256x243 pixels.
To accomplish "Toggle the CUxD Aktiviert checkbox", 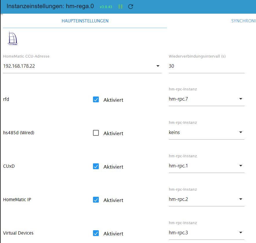I will [x=96, y=166].
